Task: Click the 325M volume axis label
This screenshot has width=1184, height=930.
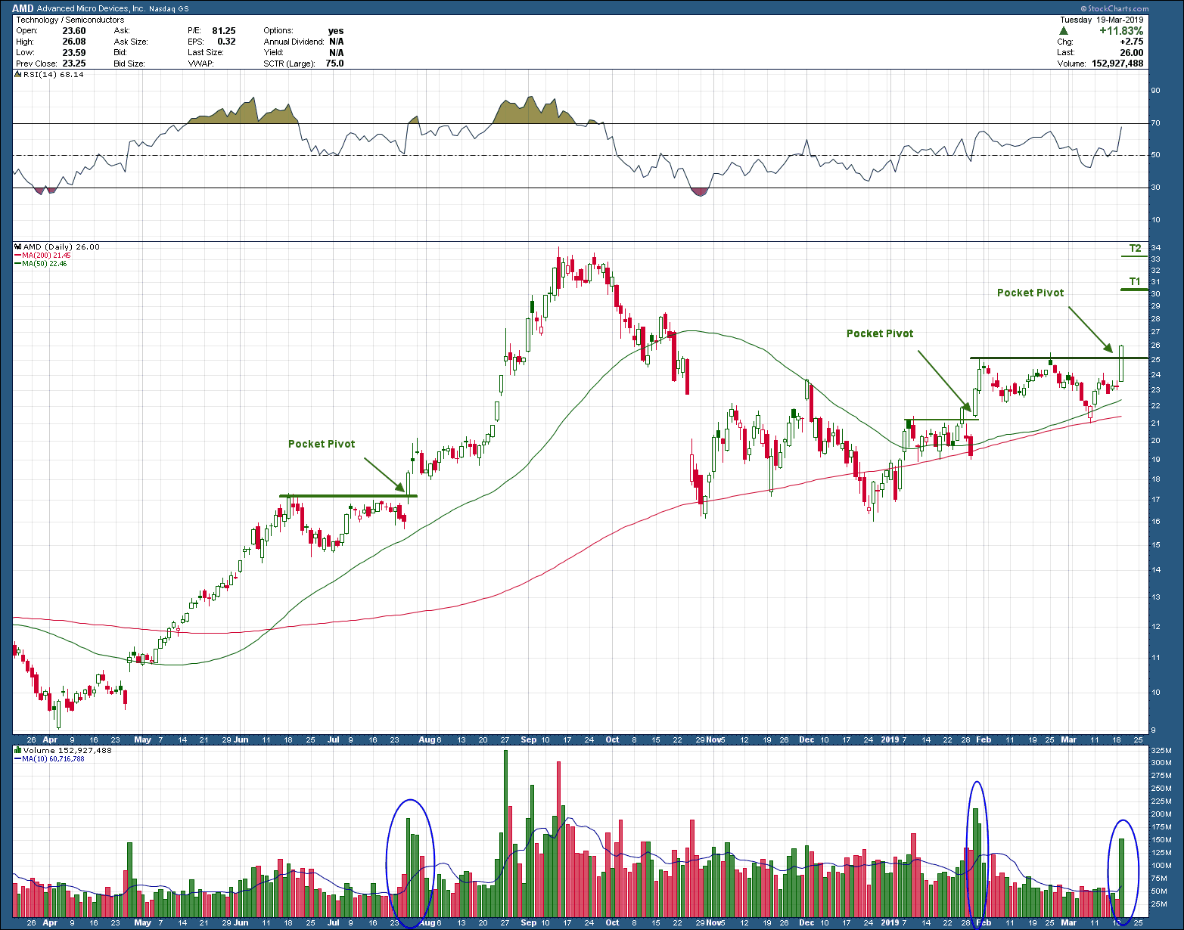Action: 1161,750
